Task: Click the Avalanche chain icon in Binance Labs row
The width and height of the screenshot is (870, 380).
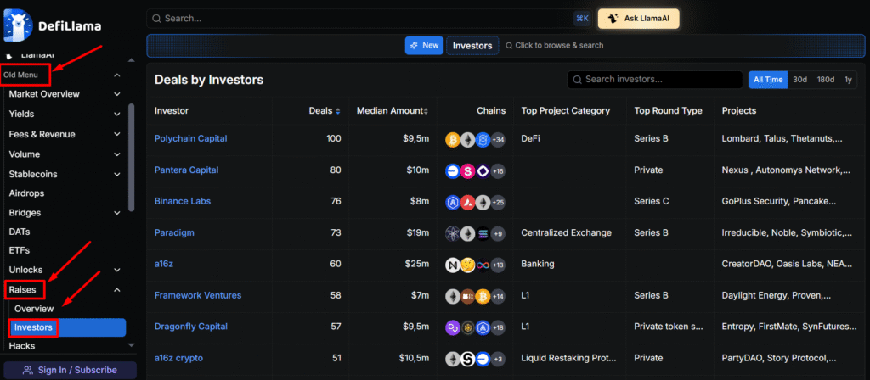Action: pyautogui.click(x=468, y=202)
